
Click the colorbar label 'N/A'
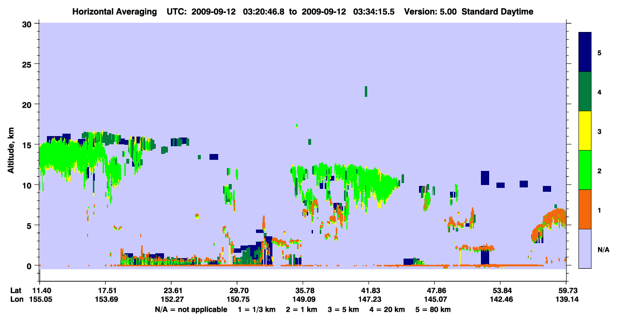click(603, 249)
